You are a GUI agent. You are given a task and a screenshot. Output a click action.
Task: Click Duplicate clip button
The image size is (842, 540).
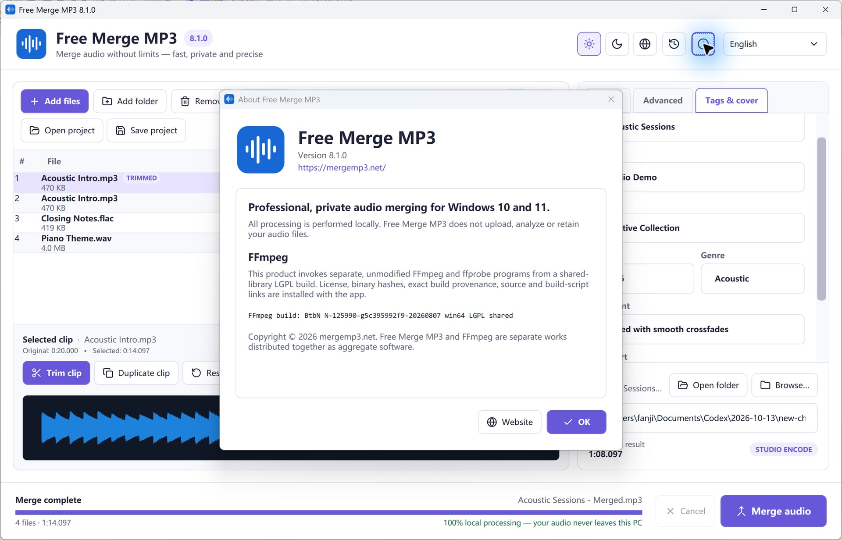(136, 373)
